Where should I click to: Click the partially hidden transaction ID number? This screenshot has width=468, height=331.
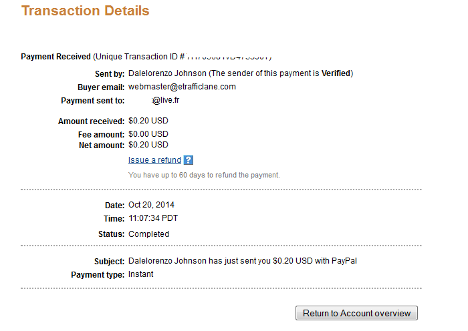point(229,57)
